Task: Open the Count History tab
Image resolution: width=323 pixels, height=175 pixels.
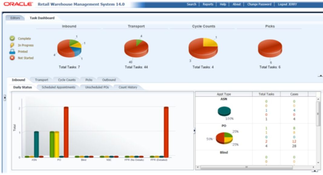Action: click(x=129, y=87)
